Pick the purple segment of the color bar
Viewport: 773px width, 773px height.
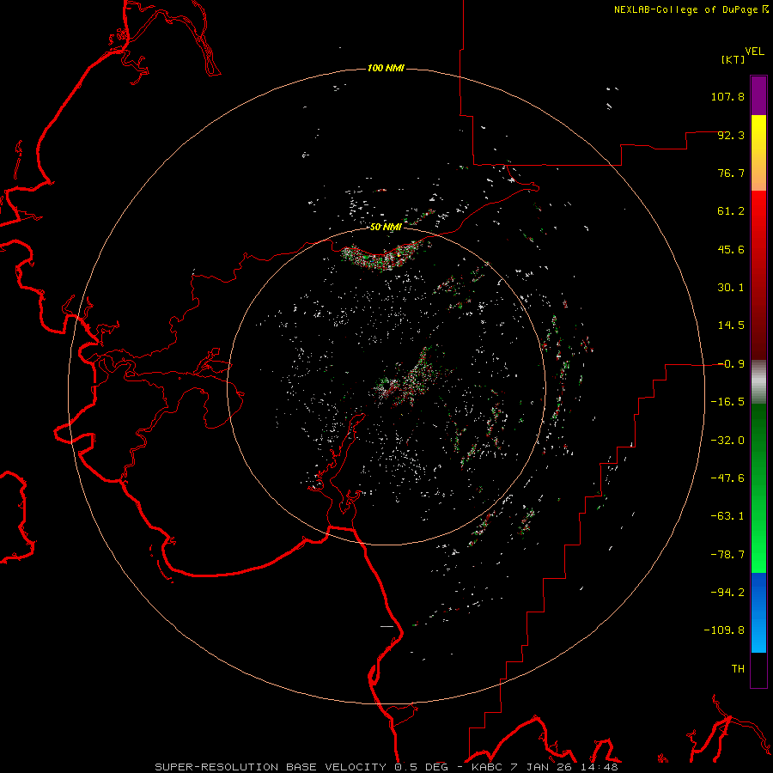758,95
